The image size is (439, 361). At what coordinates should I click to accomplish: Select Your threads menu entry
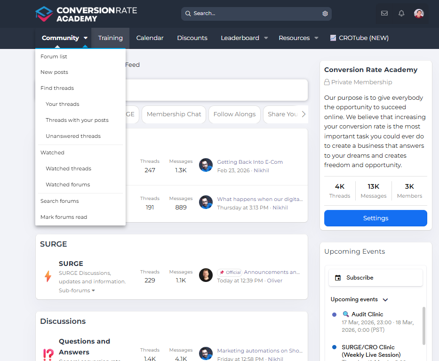click(x=80, y=104)
